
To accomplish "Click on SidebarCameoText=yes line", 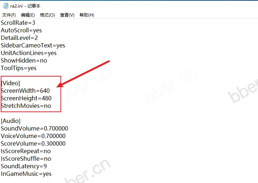I will pos(33,45).
